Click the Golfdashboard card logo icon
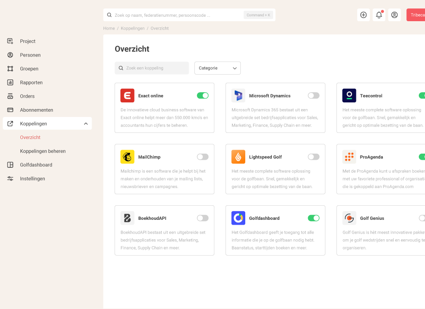Image resolution: width=425 pixels, height=309 pixels. pyautogui.click(x=238, y=218)
